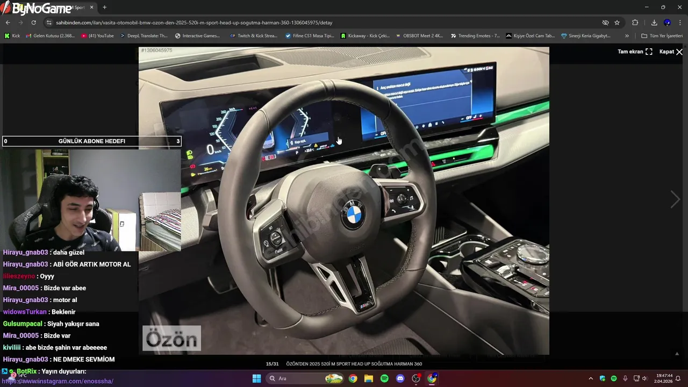Click the microphone tray icon

625,378
